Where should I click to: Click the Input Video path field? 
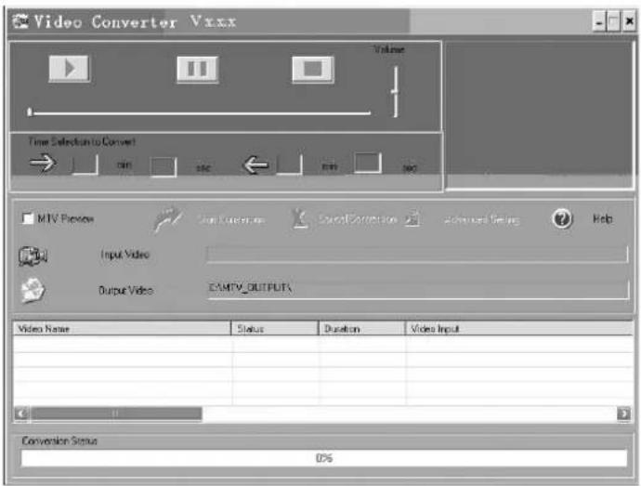coord(417,254)
